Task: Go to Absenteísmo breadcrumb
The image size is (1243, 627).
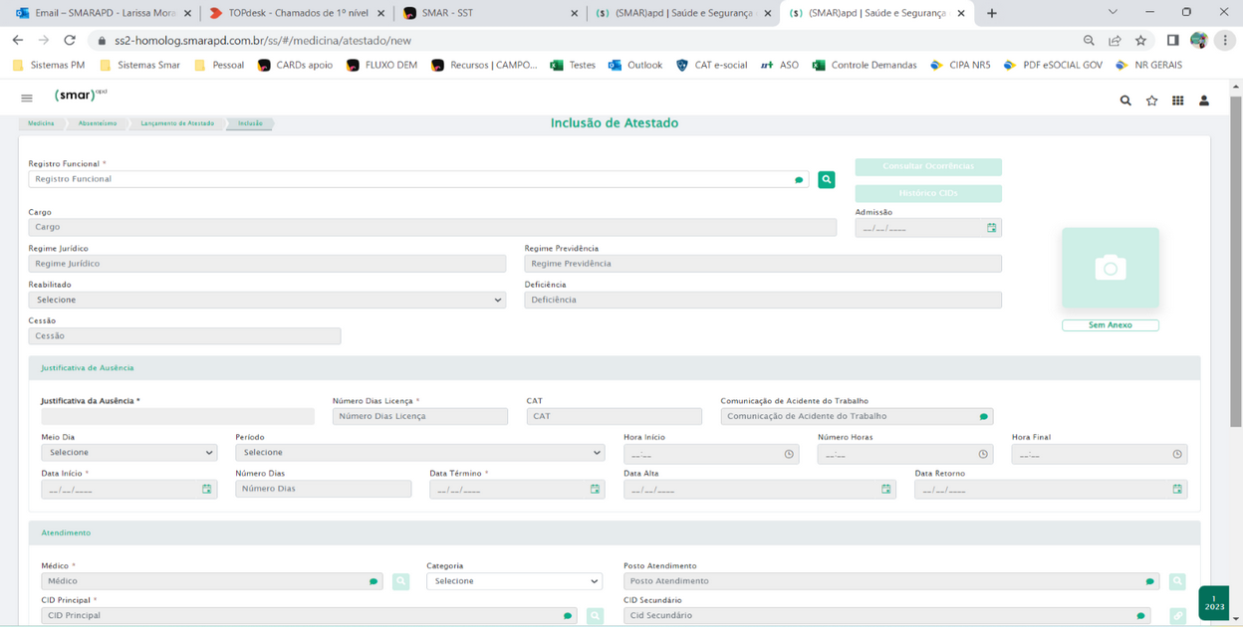Action: coord(98,123)
